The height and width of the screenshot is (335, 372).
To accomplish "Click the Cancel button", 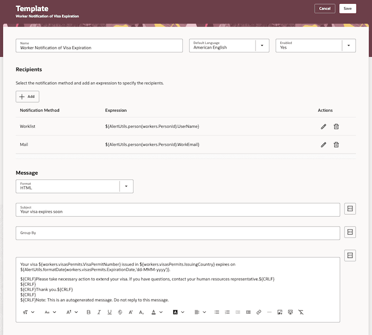I will [324, 8].
